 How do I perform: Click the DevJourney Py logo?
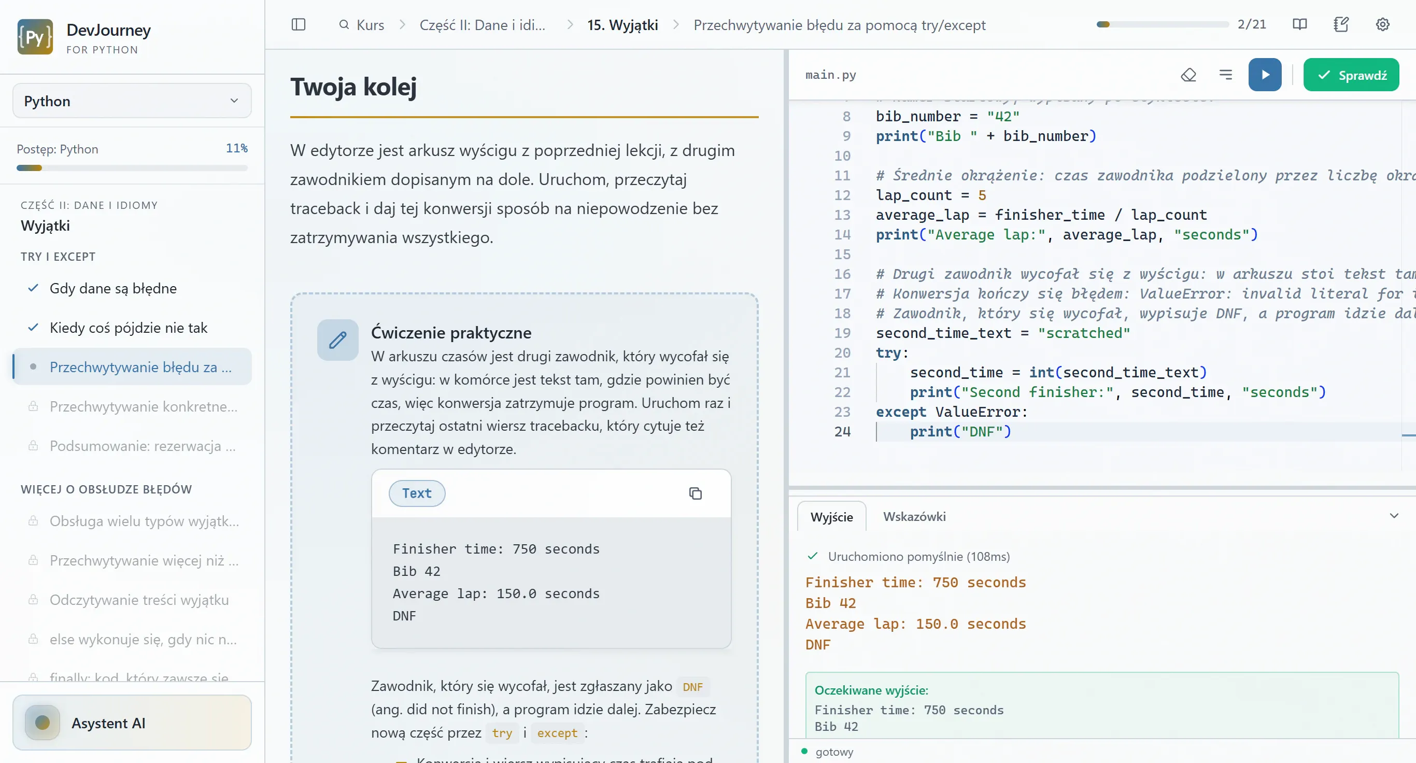pyautogui.click(x=35, y=37)
